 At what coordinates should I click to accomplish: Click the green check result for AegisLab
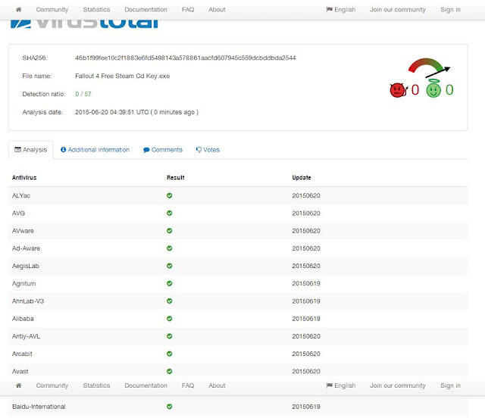[x=170, y=266]
